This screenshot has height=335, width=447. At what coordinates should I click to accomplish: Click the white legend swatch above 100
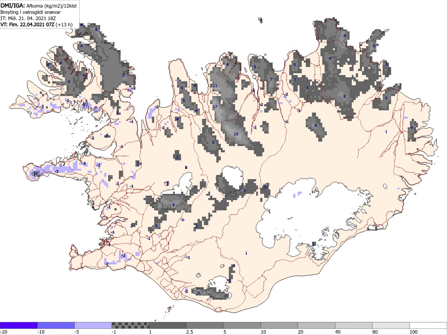click(x=428, y=325)
